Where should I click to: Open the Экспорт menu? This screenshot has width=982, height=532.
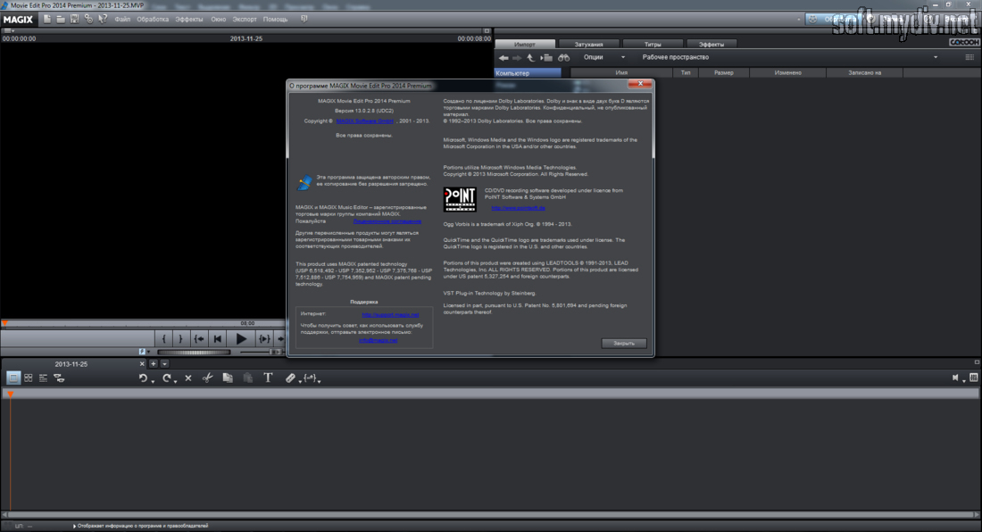pyautogui.click(x=245, y=20)
